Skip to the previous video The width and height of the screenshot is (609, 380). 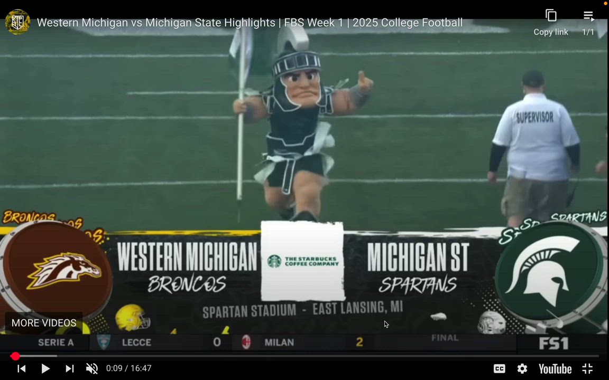tap(22, 368)
